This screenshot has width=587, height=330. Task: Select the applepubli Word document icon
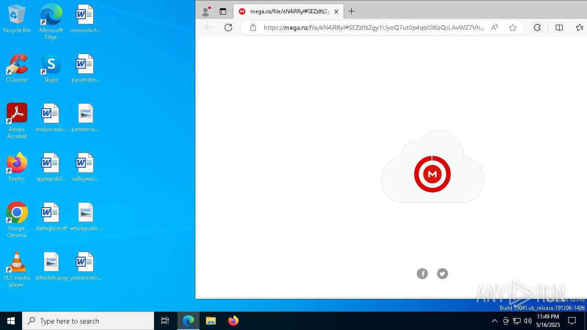[51, 167]
